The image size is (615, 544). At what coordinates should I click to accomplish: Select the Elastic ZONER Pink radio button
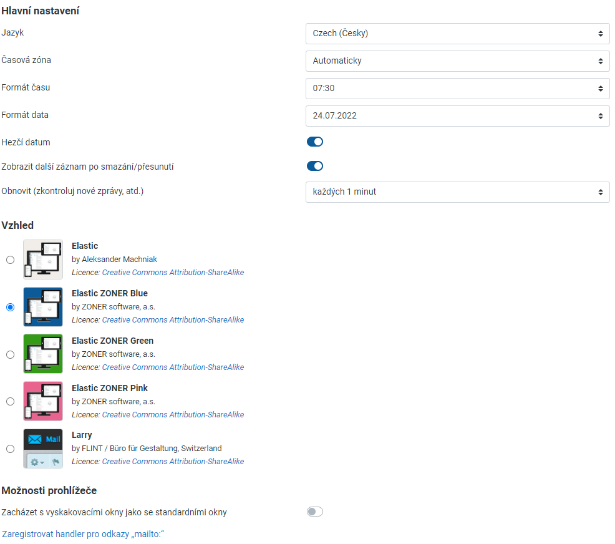[x=10, y=402]
